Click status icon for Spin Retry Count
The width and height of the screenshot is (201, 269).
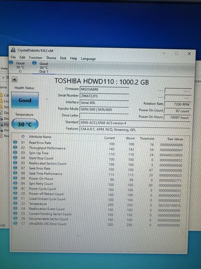(15, 183)
